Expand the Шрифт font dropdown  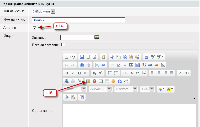point(135,89)
